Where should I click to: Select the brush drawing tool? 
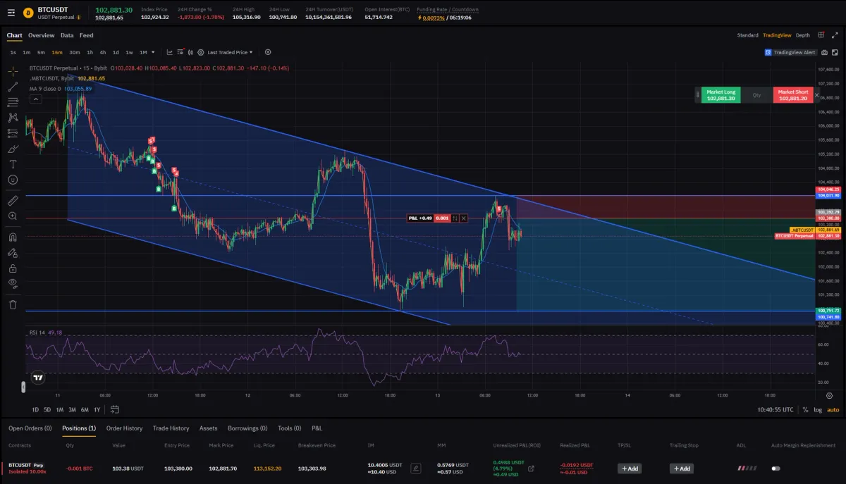click(13, 149)
